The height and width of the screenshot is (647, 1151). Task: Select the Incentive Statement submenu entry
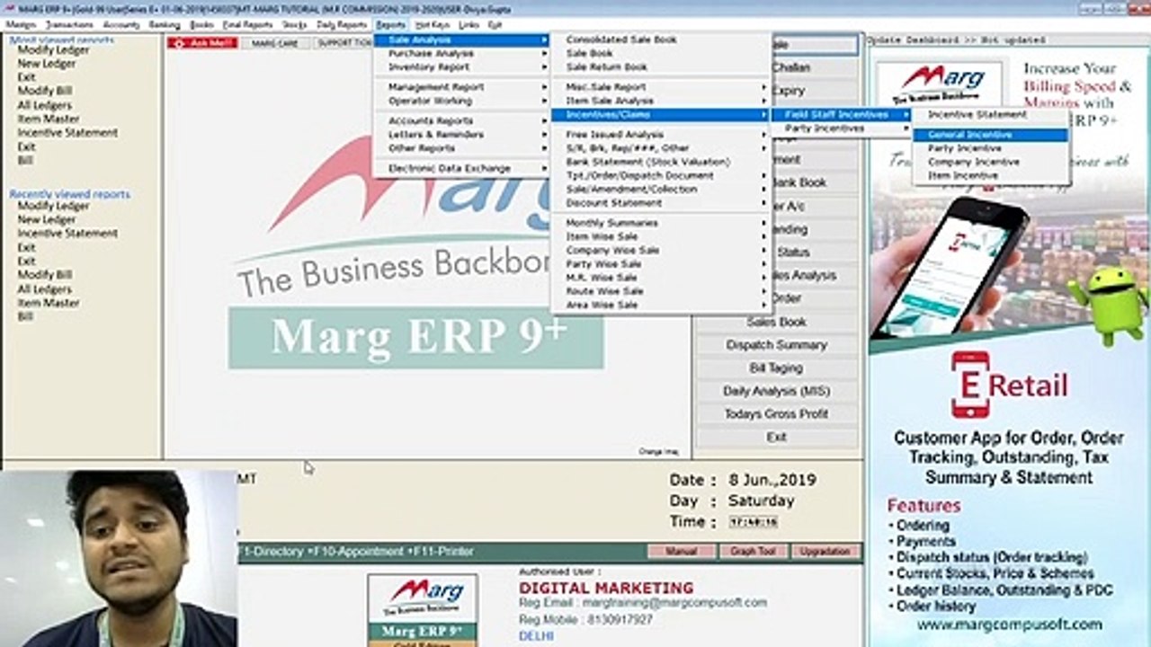click(991, 115)
